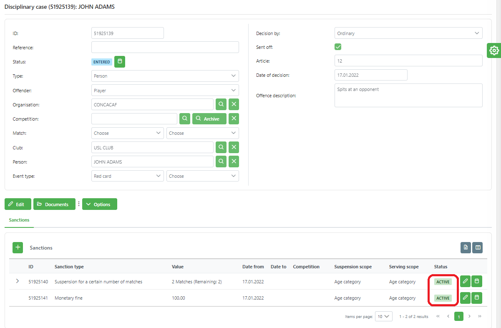Toggle column layout icon in Sanctions panel

pyautogui.click(x=478, y=247)
